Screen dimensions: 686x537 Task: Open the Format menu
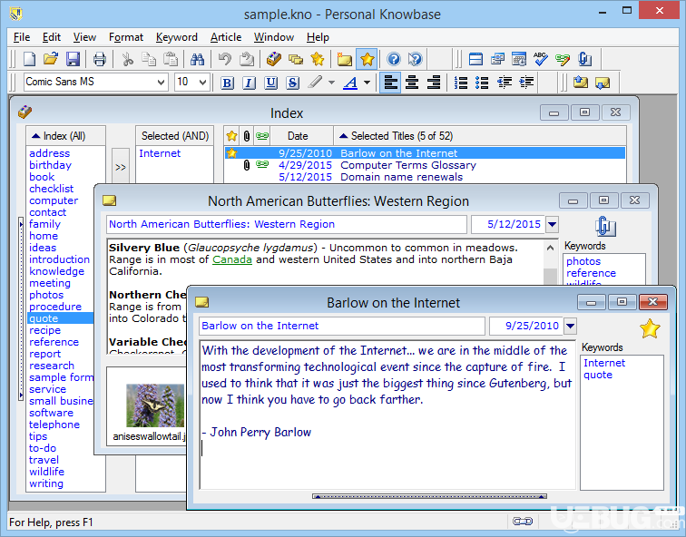pos(125,37)
